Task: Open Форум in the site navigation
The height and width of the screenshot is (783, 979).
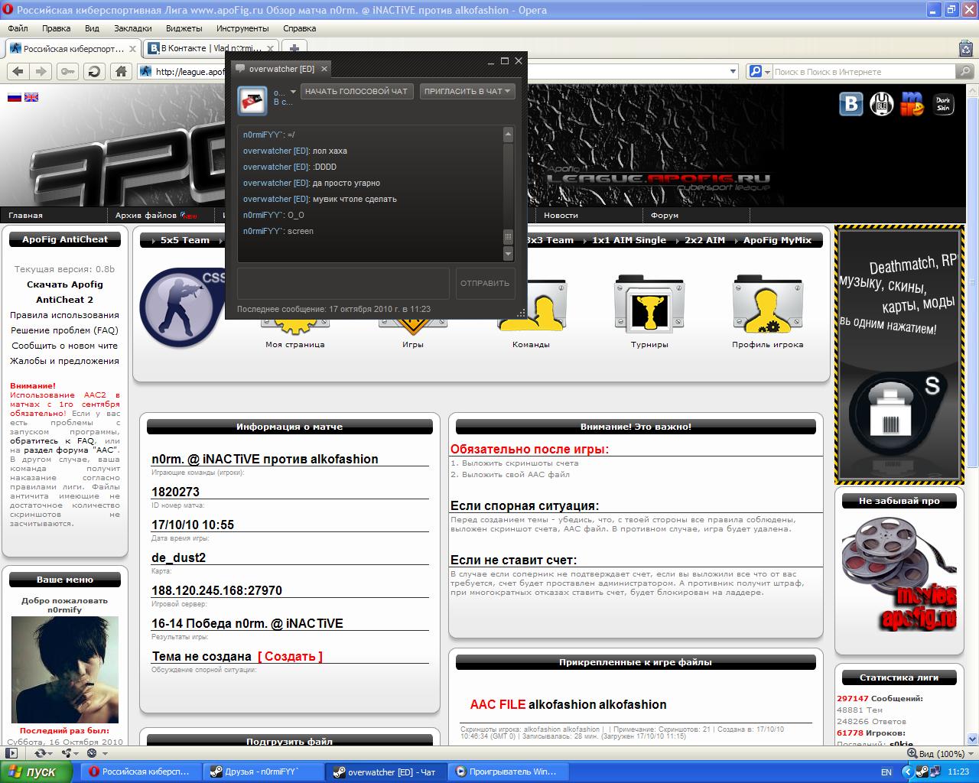Action: click(665, 215)
